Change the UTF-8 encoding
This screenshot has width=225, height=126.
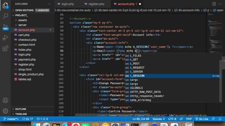172,119
